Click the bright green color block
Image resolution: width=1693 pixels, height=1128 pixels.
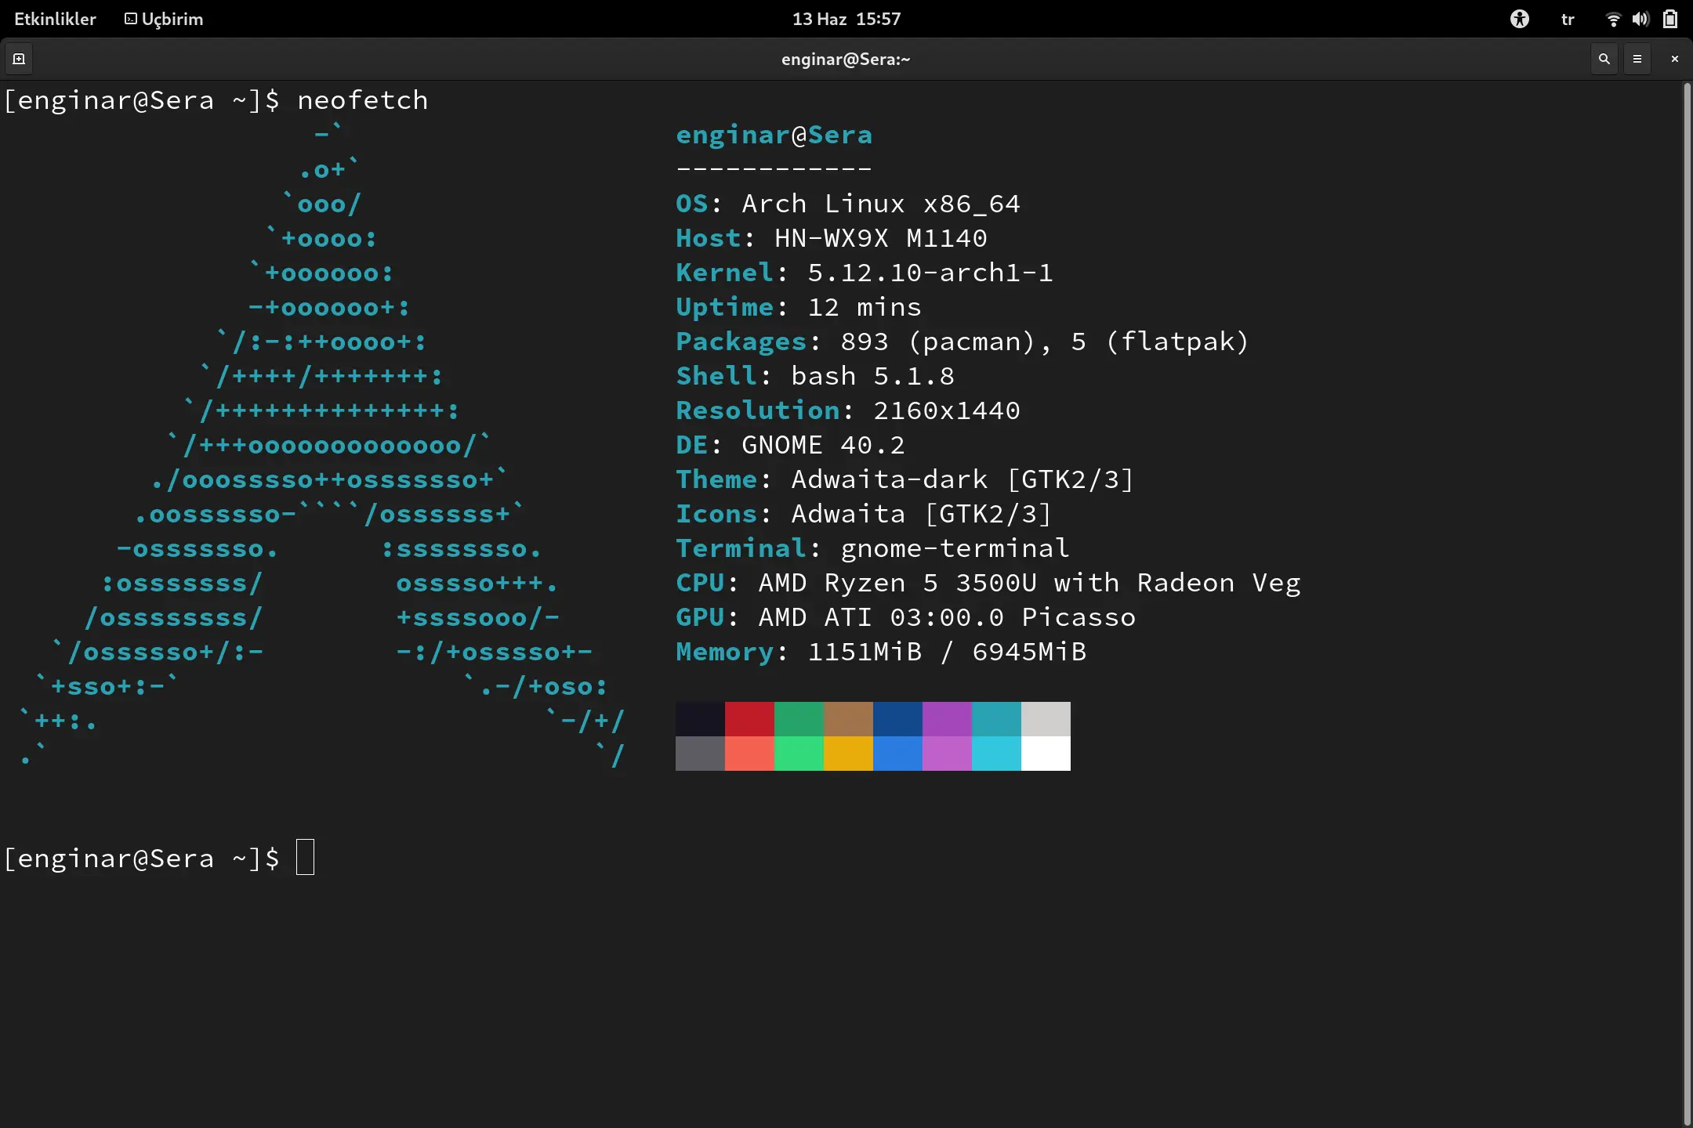coord(799,754)
